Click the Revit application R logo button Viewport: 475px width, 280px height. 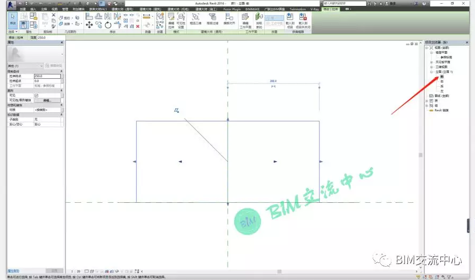click(x=11, y=4)
